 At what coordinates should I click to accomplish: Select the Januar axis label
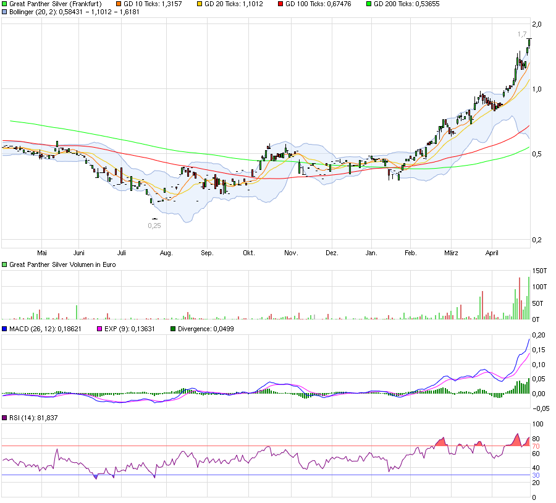372,253
